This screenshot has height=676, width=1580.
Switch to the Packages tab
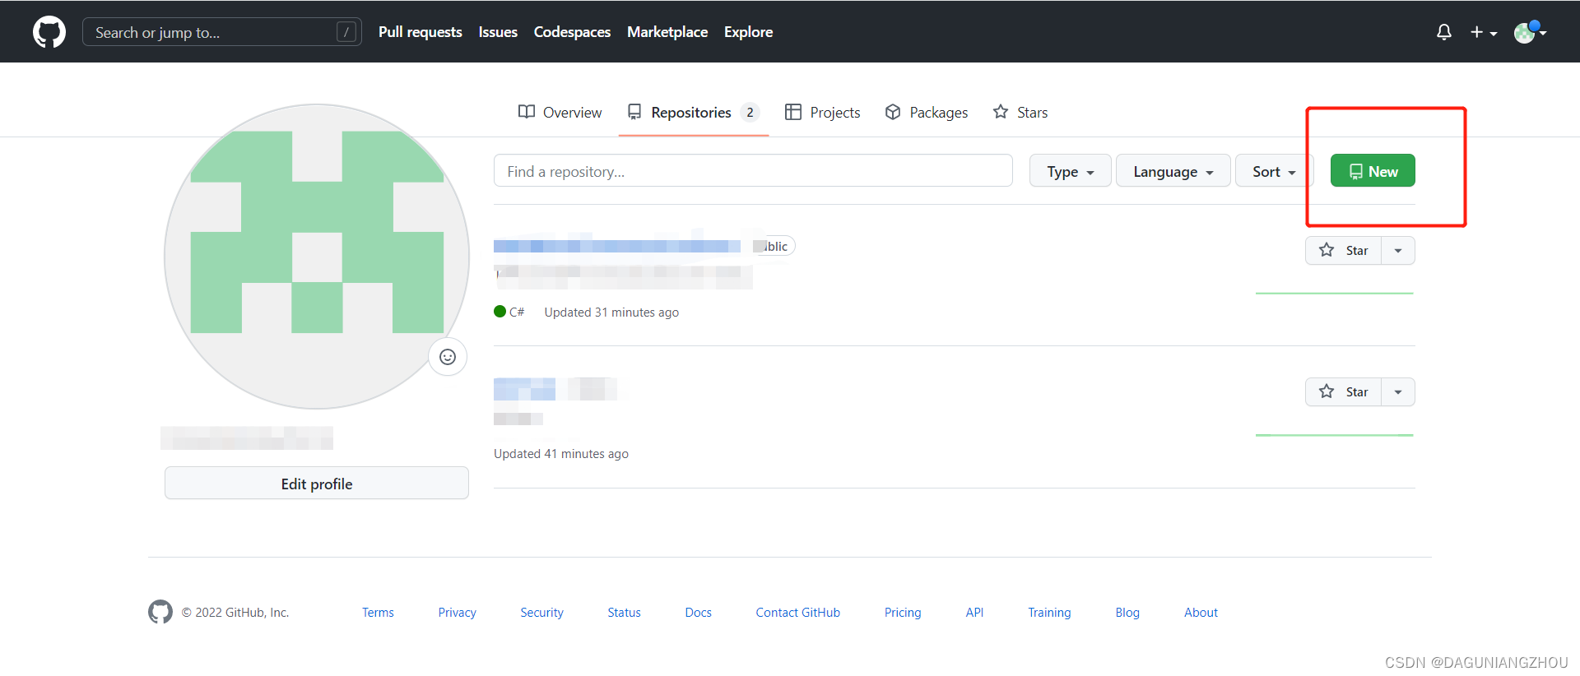click(926, 113)
